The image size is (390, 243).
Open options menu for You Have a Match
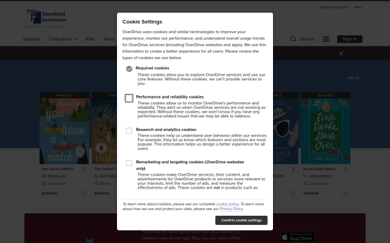(84, 169)
